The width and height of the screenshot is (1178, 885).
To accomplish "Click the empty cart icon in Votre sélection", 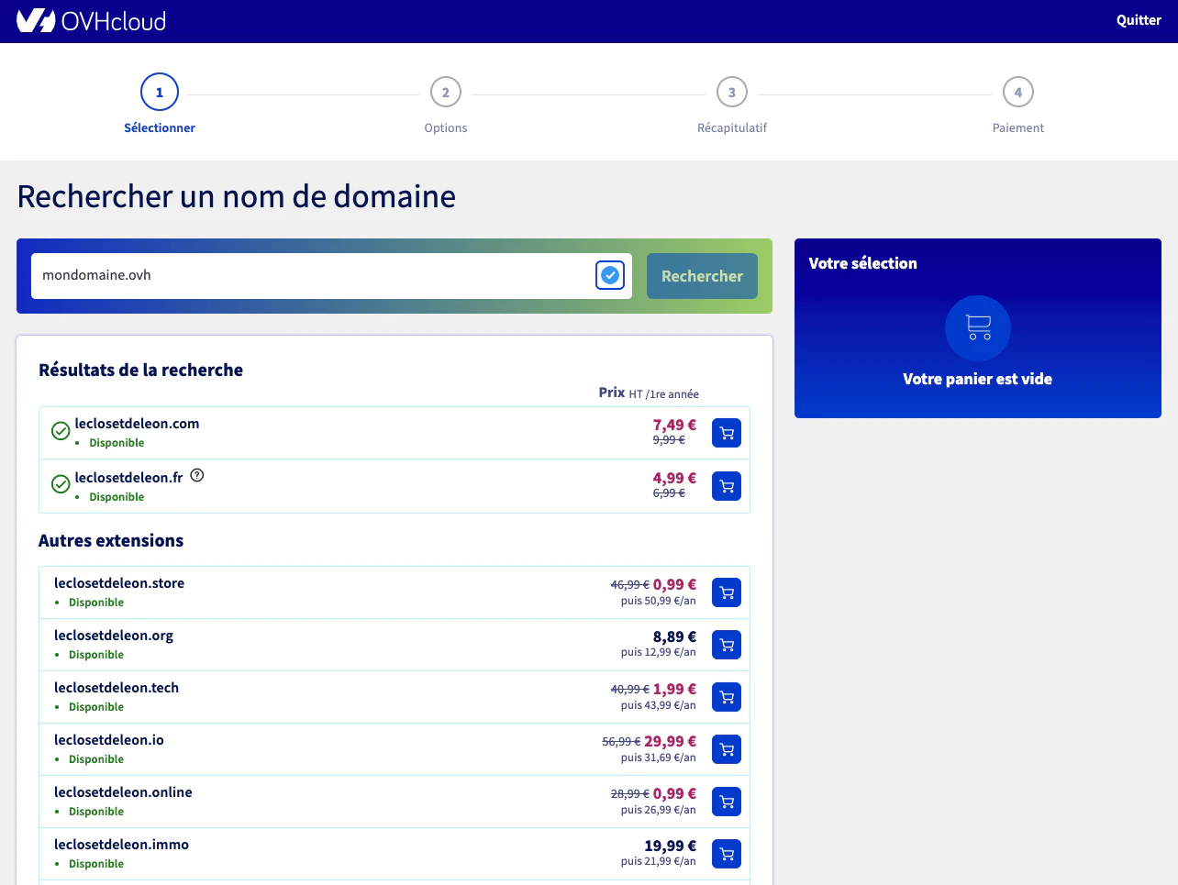I will (x=978, y=327).
